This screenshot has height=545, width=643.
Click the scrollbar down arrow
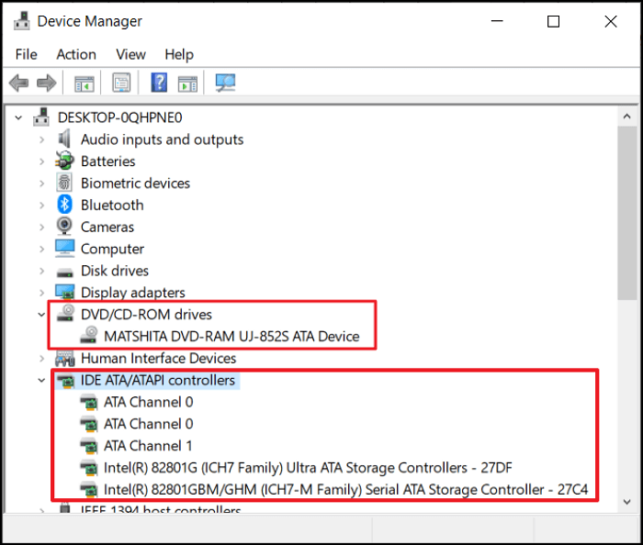coord(627,502)
